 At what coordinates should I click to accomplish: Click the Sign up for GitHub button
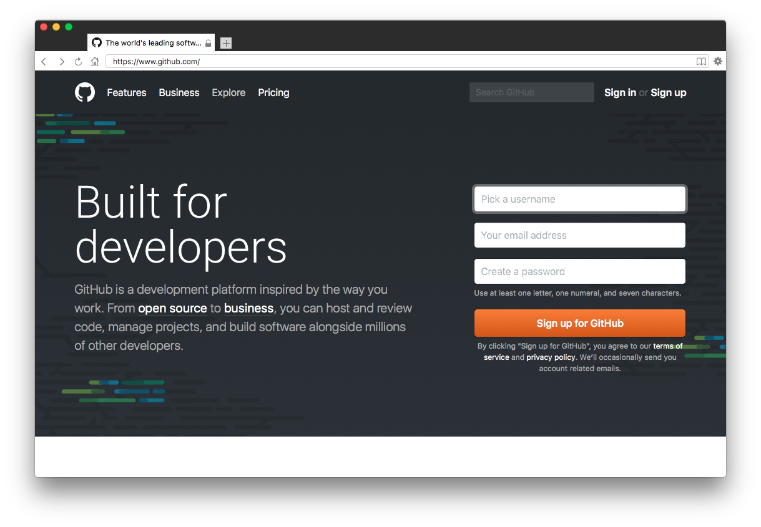coord(580,323)
